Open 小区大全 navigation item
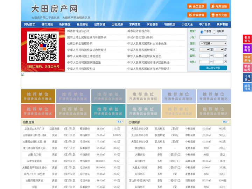This screenshot has height=189, width=252. 187,24
